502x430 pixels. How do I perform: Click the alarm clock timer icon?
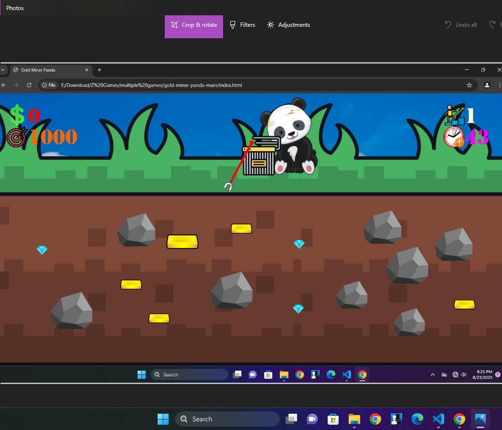tap(454, 137)
